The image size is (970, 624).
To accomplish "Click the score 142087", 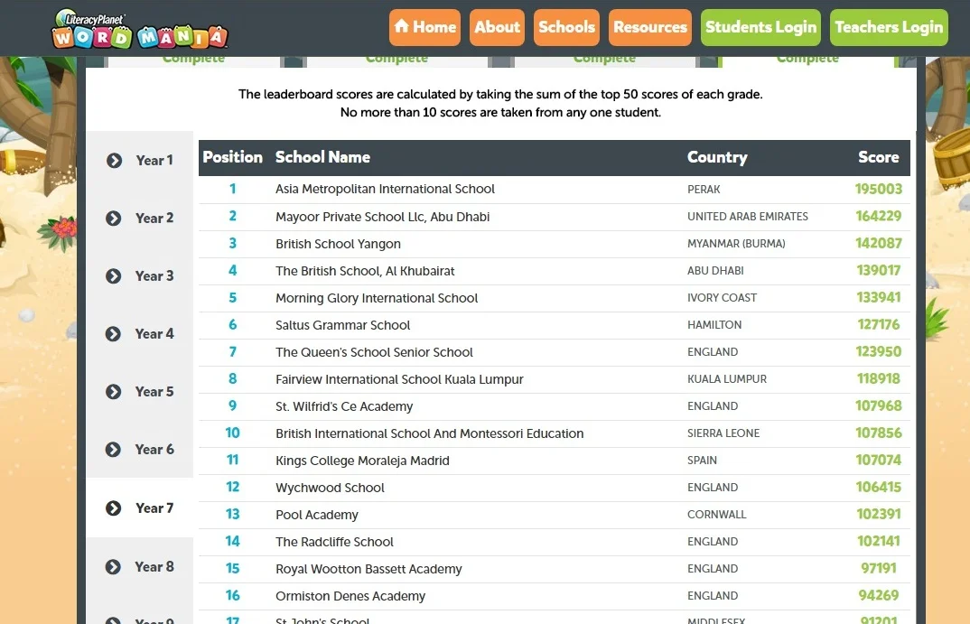I will point(879,244).
